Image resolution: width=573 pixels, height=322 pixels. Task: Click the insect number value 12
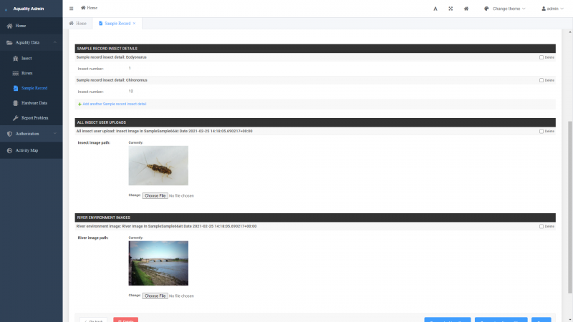(x=131, y=92)
